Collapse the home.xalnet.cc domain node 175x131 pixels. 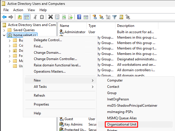point(4,35)
